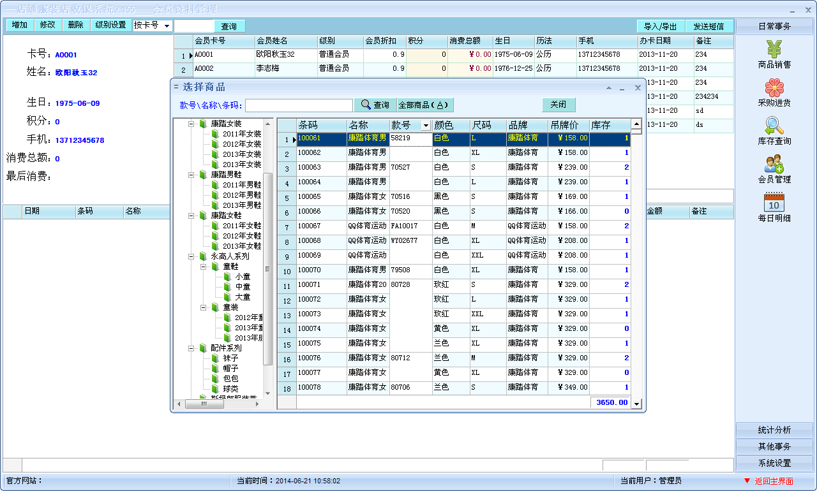Open 每日明细 (daily details) calendar icon

[774, 202]
